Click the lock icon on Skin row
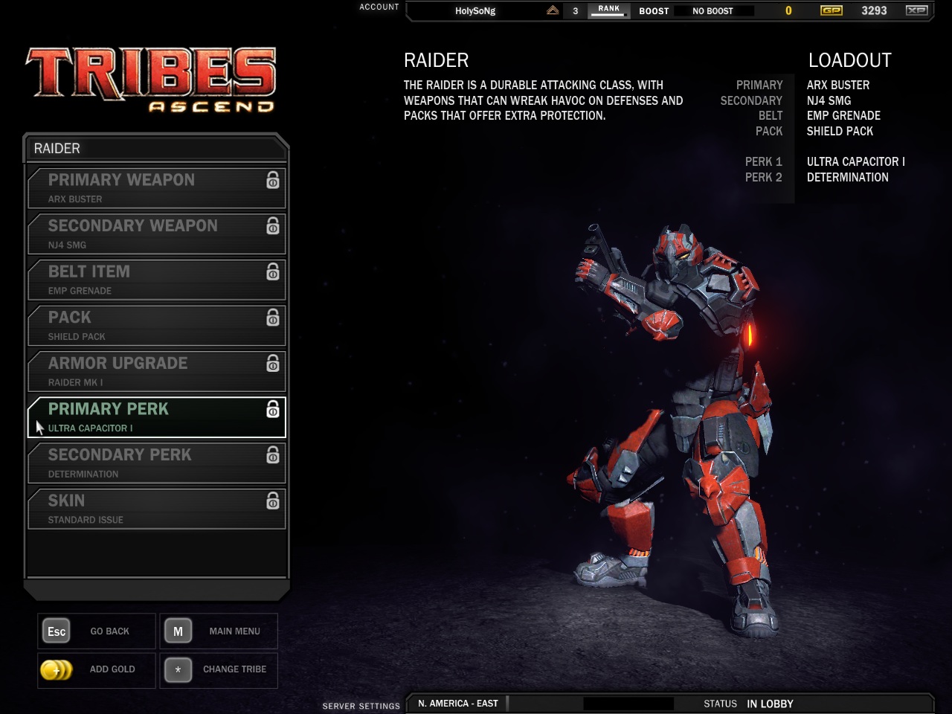This screenshot has height=714, width=952. (273, 501)
